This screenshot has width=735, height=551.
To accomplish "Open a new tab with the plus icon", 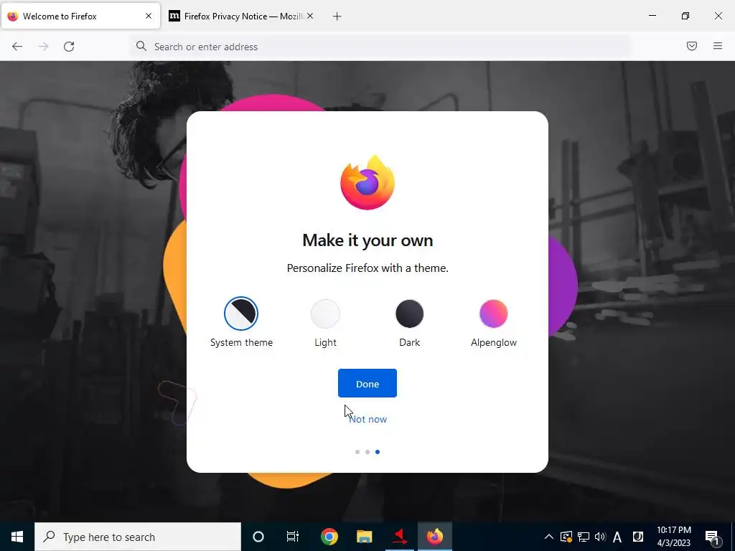I will coord(337,17).
